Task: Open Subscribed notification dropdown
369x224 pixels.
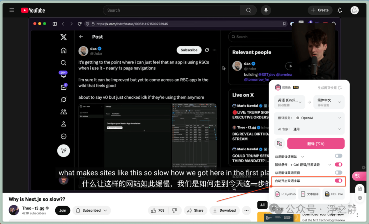Action: 91,210
